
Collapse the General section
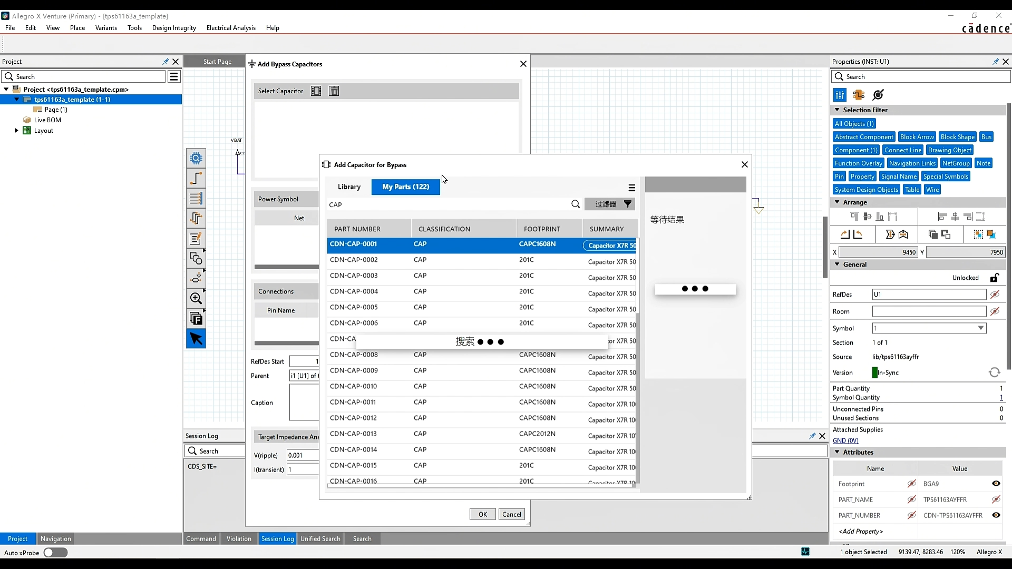pos(837,264)
